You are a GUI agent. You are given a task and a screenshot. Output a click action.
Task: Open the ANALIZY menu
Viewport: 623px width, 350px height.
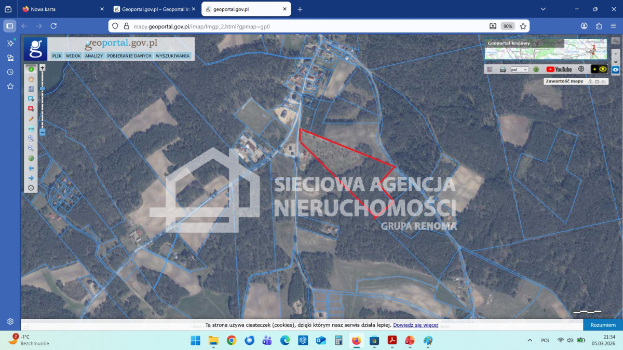(x=94, y=55)
